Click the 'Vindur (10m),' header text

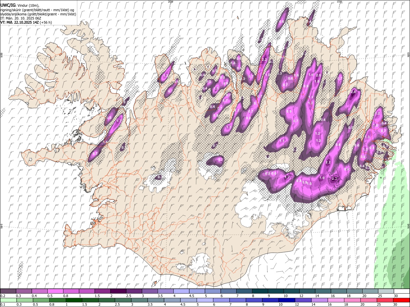pos(28,5)
